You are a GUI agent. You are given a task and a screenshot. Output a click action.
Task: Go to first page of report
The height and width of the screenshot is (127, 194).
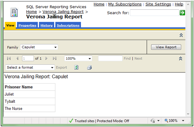(9, 58)
